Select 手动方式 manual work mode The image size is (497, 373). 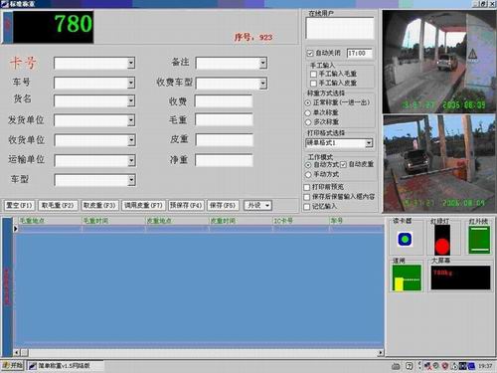[x=308, y=174]
